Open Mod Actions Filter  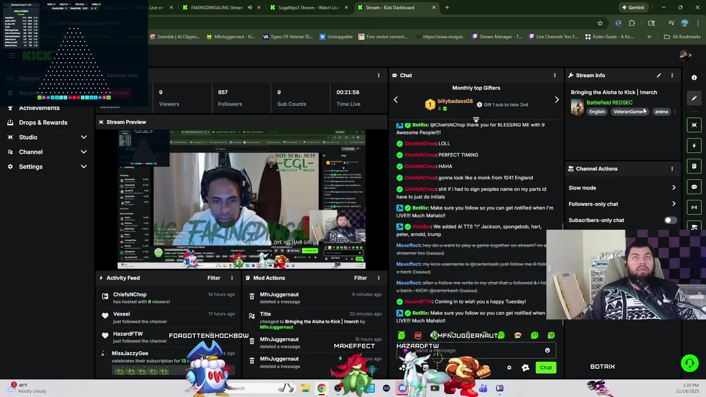pos(360,278)
